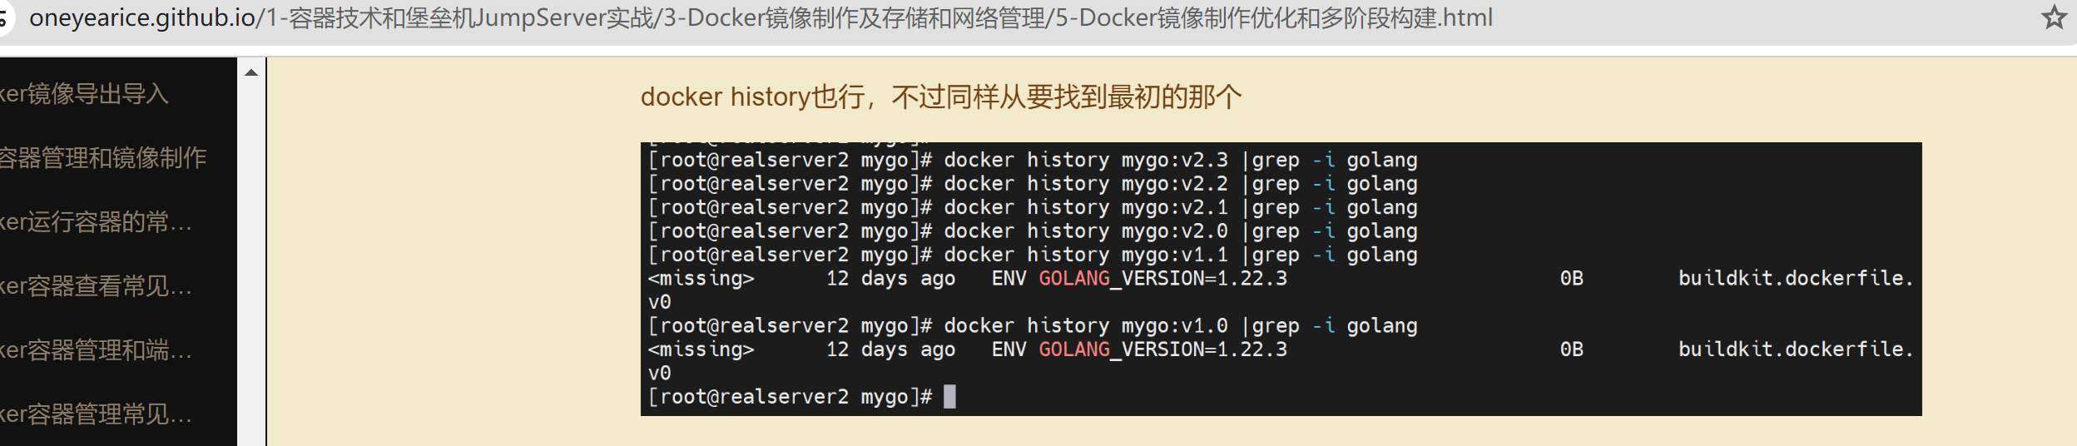Open the 'ker镜像导出导入' sidebar entry

tap(84, 94)
